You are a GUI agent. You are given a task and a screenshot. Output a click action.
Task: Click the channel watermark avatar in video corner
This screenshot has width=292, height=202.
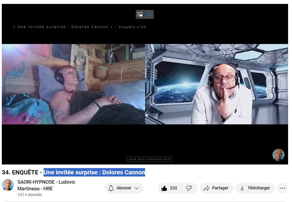coord(278,155)
